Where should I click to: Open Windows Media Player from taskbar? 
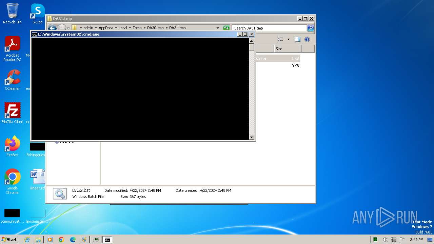click(50, 240)
